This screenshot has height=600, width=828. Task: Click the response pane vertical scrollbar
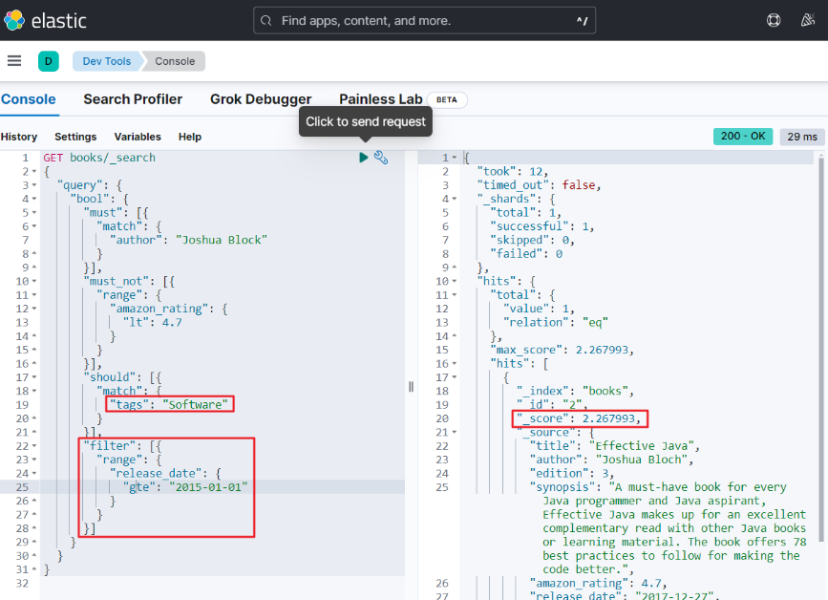[x=820, y=349]
